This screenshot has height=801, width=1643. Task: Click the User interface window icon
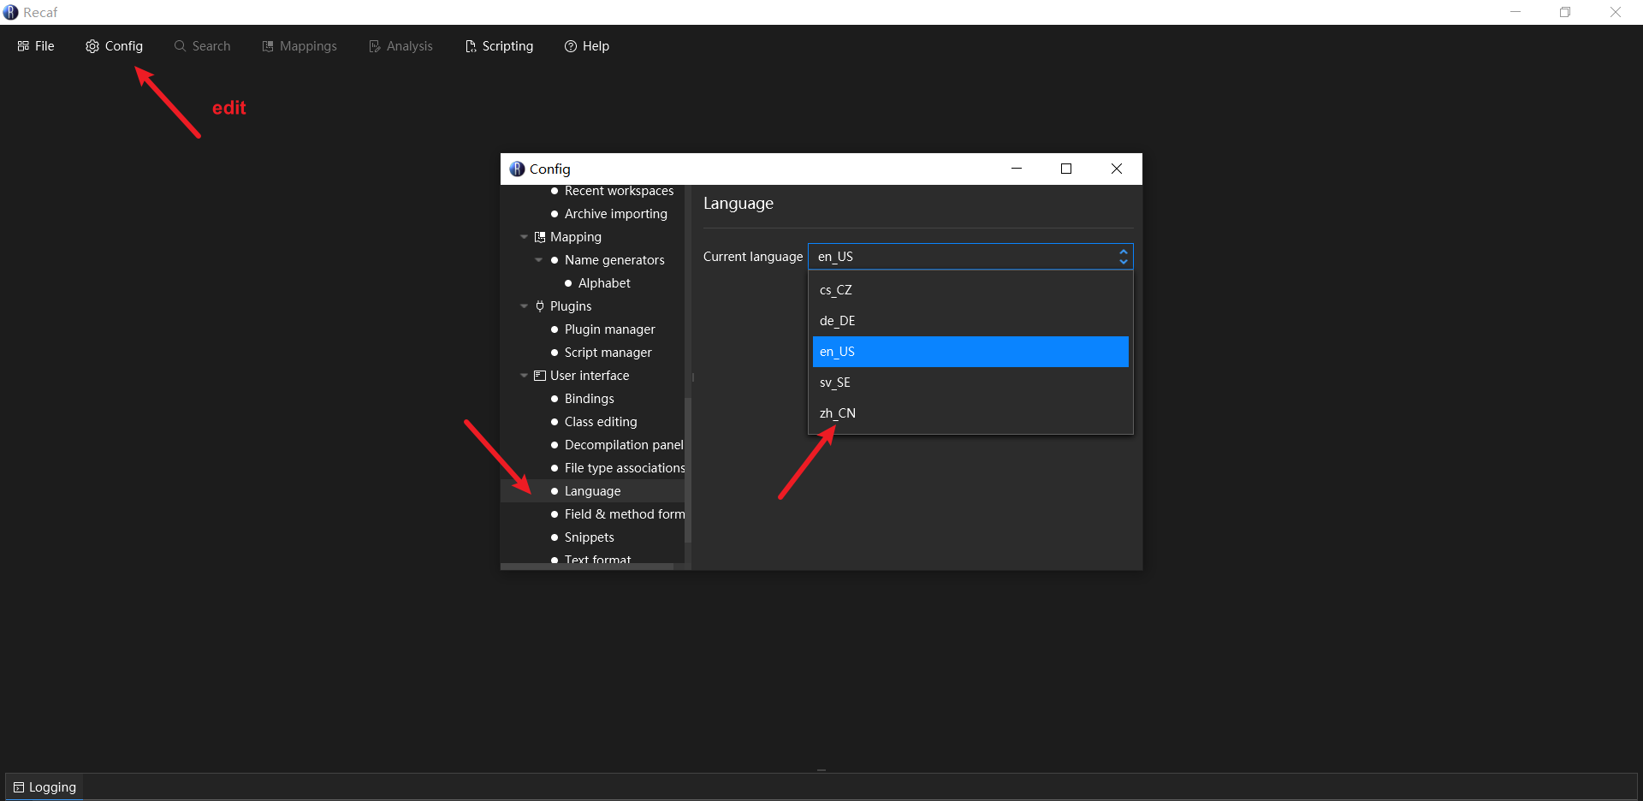pos(540,376)
